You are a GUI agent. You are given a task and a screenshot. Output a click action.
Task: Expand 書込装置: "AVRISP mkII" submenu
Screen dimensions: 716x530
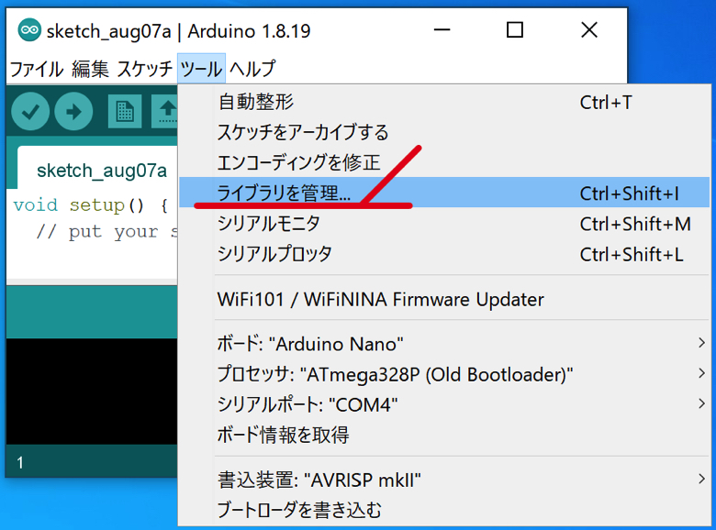444,480
